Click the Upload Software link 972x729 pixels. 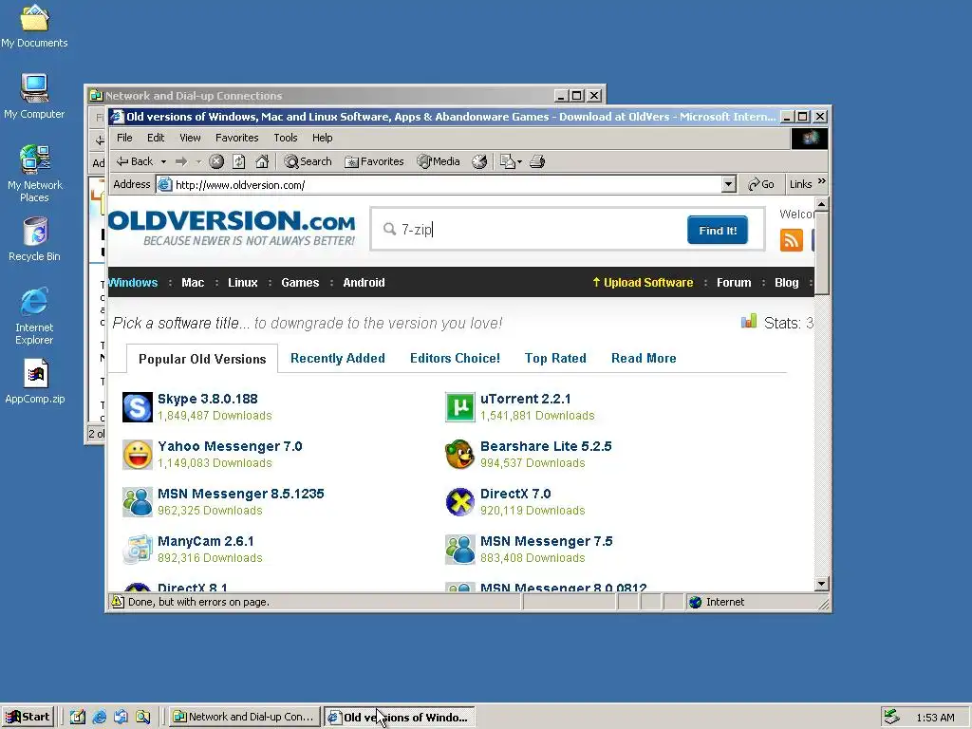point(643,283)
